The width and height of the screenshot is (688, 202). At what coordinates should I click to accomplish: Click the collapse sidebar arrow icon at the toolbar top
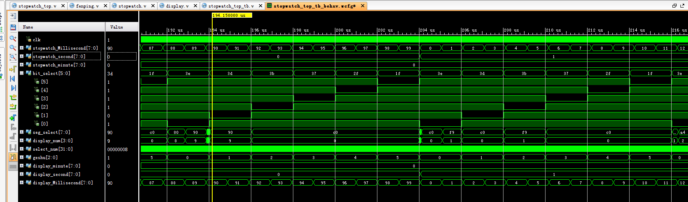pos(13,16)
